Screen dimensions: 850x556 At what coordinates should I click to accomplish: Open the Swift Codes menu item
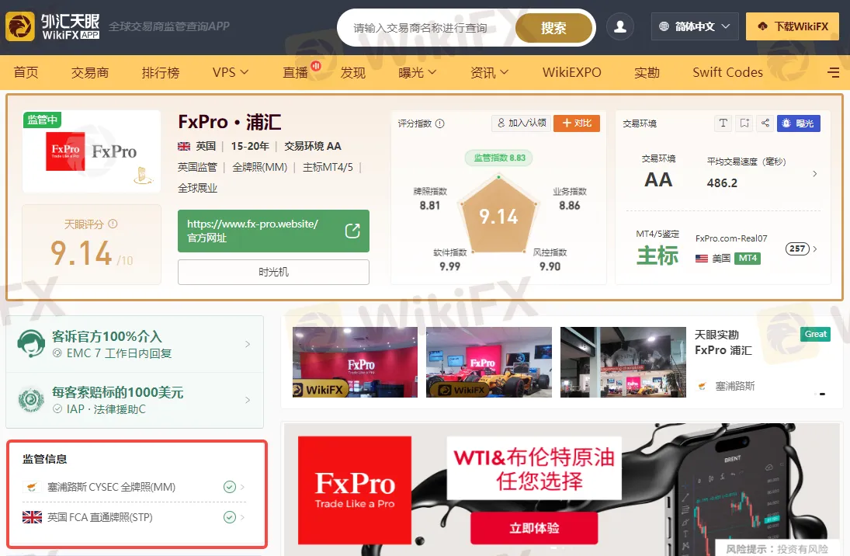coord(727,72)
